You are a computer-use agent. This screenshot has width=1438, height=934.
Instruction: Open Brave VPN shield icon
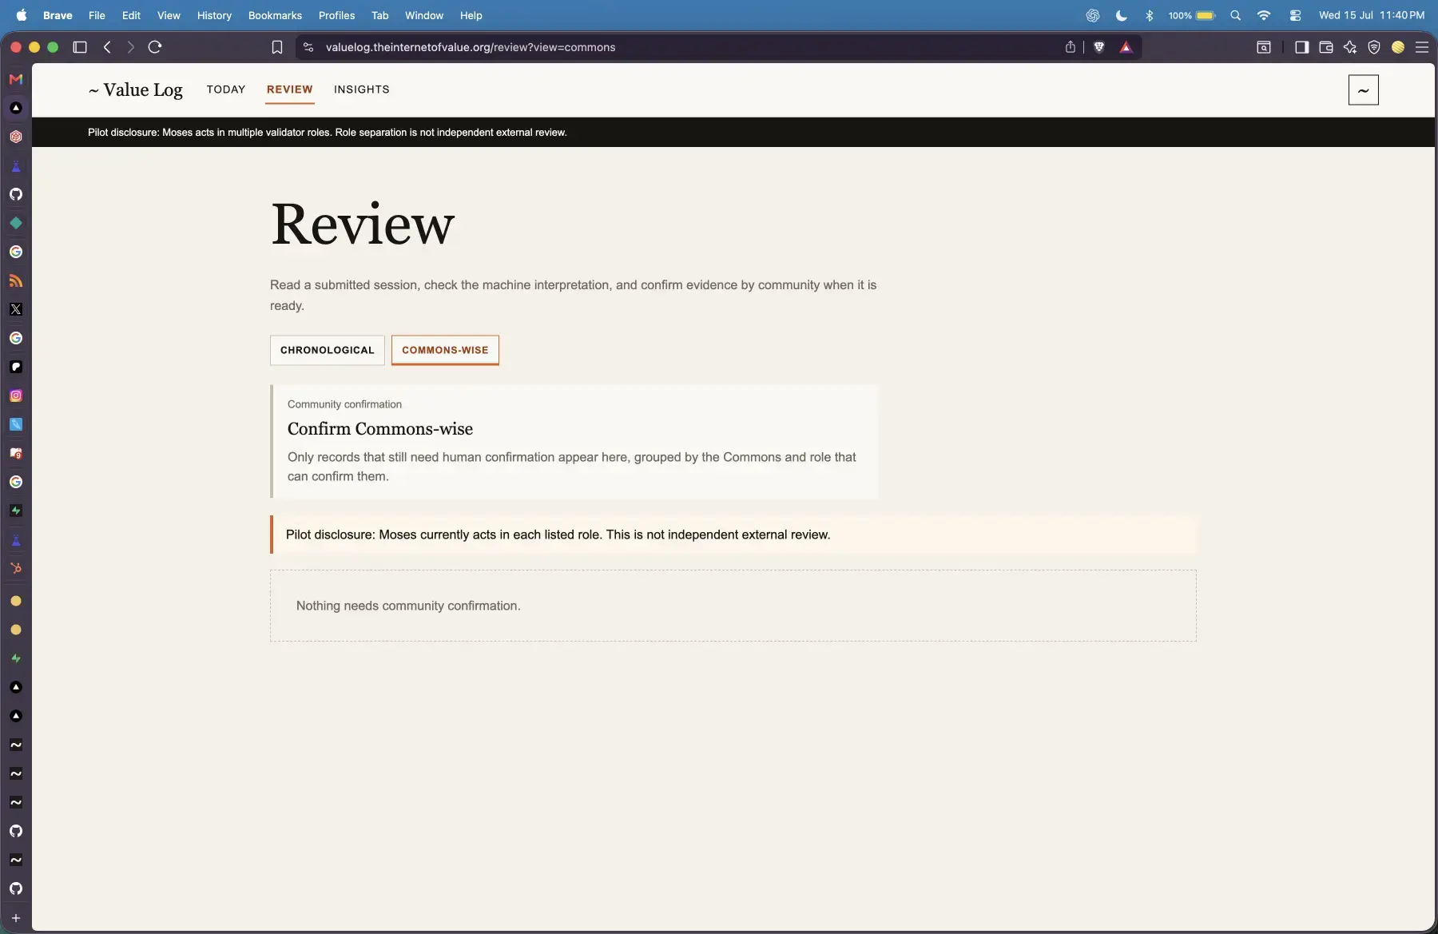pos(1374,47)
